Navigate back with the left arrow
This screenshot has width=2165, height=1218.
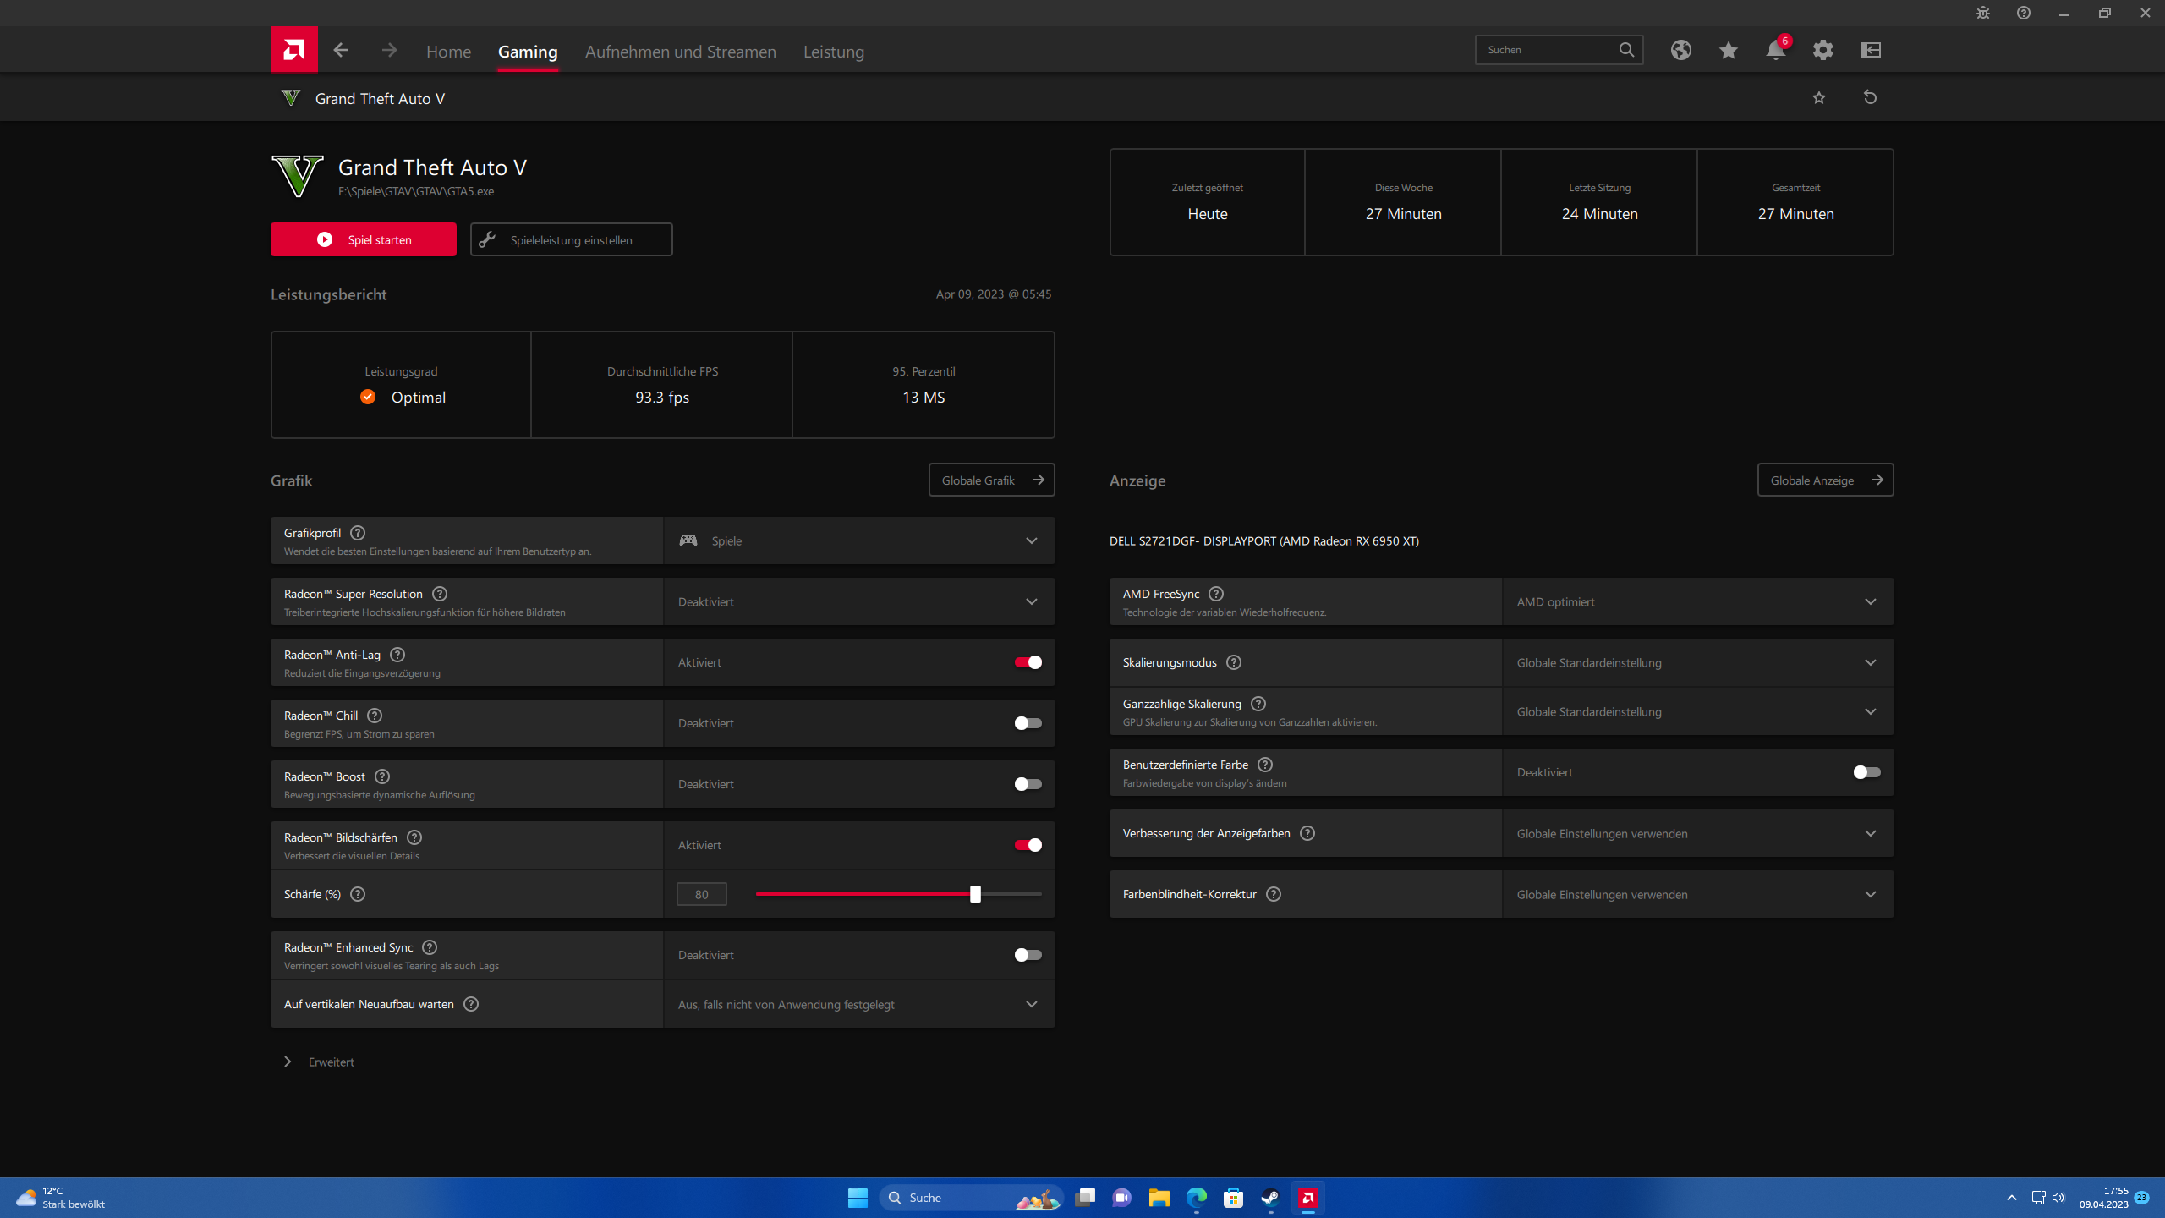(341, 51)
